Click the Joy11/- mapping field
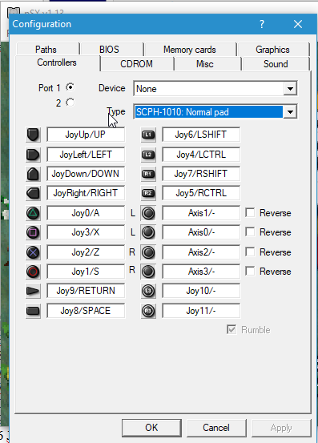Screen dimensions: 318x443 point(201,311)
